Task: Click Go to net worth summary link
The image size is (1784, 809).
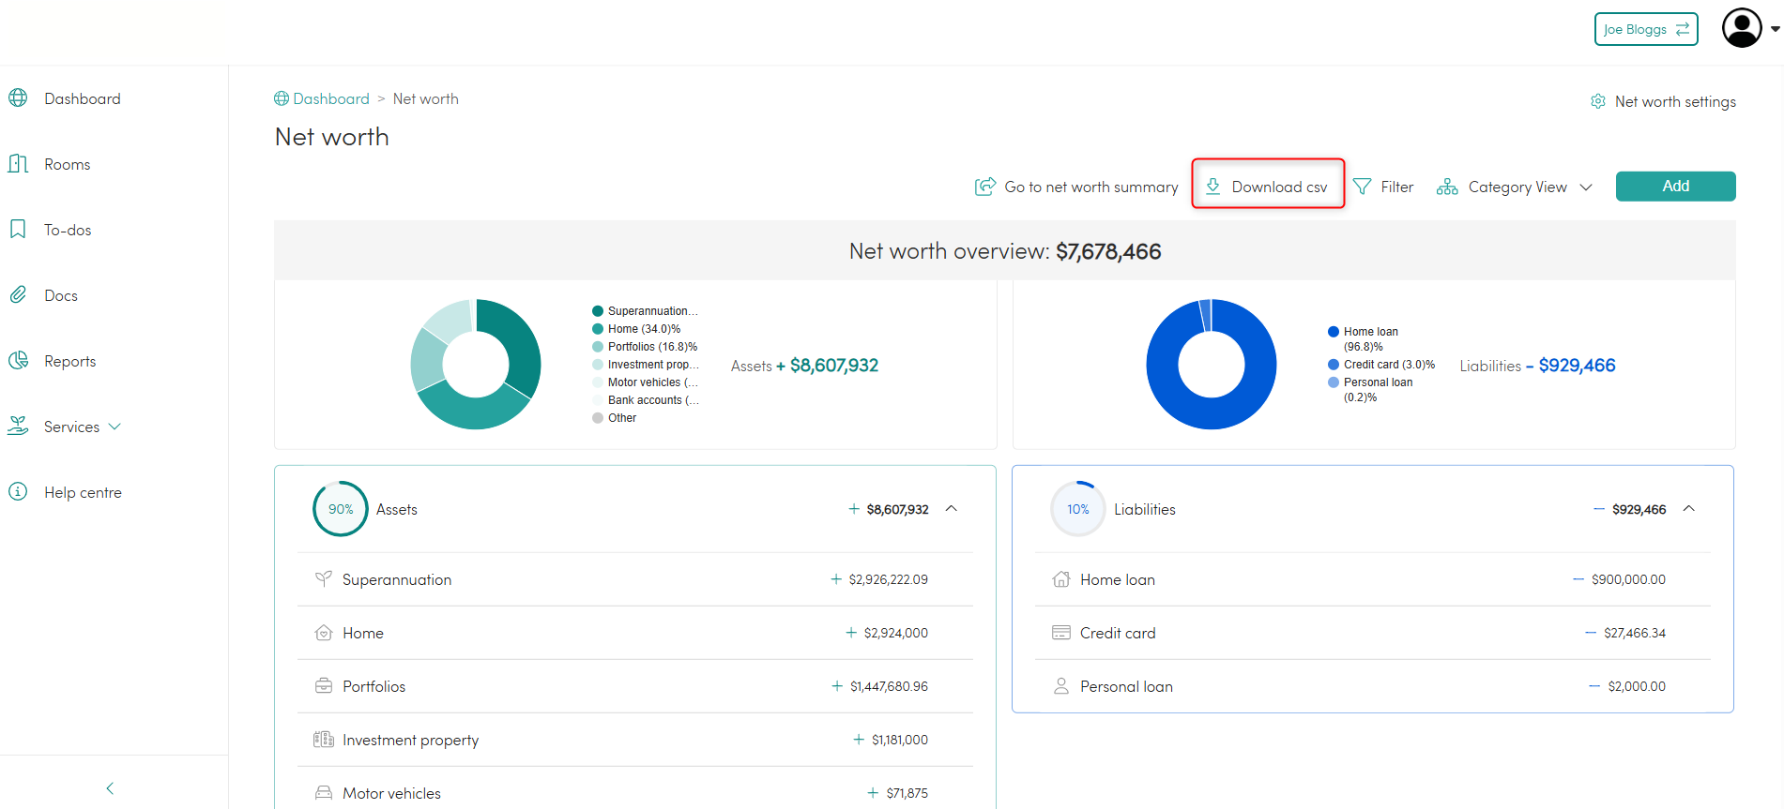Action: pyautogui.click(x=1091, y=187)
